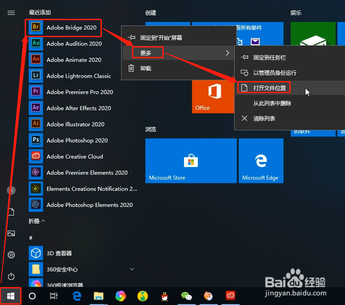Image resolution: width=345 pixels, height=305 pixels.
Task: Launch Adobe Photoshop 2020 icon
Action: (36, 140)
